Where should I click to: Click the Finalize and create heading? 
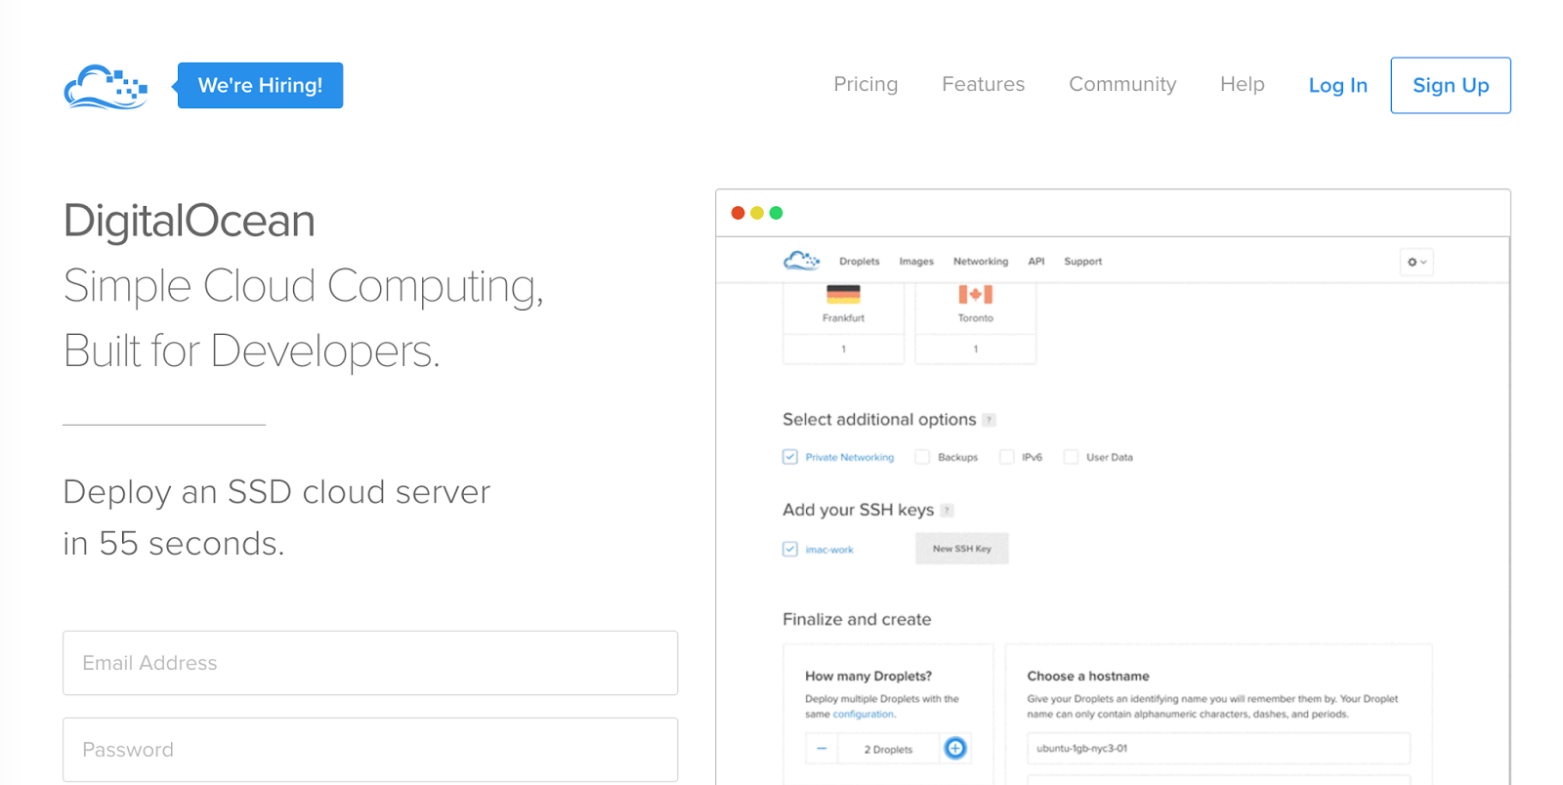[857, 619]
